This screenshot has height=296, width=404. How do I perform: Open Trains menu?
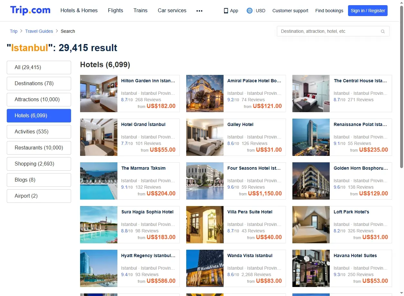click(141, 10)
